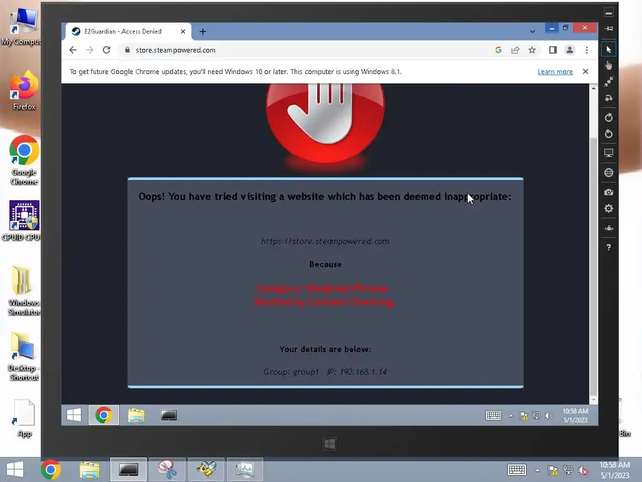The height and width of the screenshot is (482, 642).
Task: Open the Google Chrome desktop shortcut
Action: click(24, 161)
